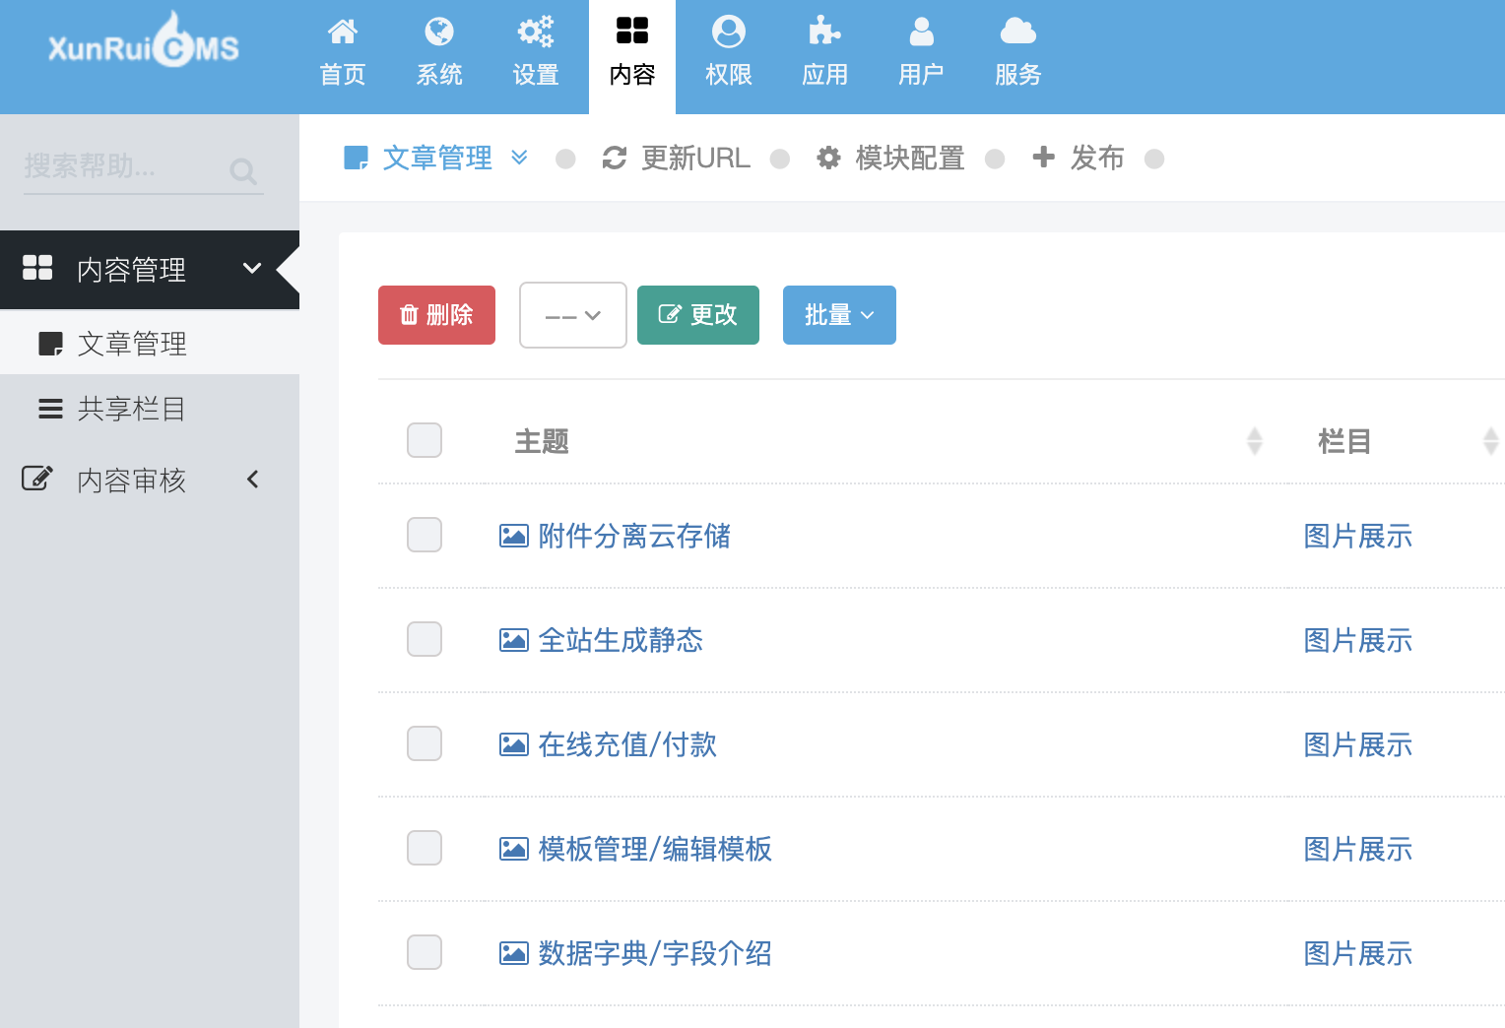Click the 内容管理 grid icon in sidebar
Viewport: 1505px width, 1028px height.
(x=37, y=268)
